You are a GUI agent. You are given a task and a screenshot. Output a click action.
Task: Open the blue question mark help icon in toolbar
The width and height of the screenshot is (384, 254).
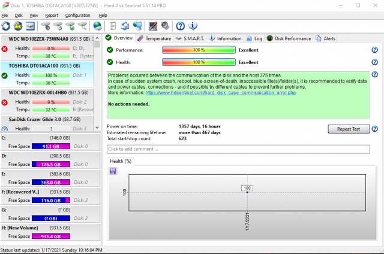point(180,26)
